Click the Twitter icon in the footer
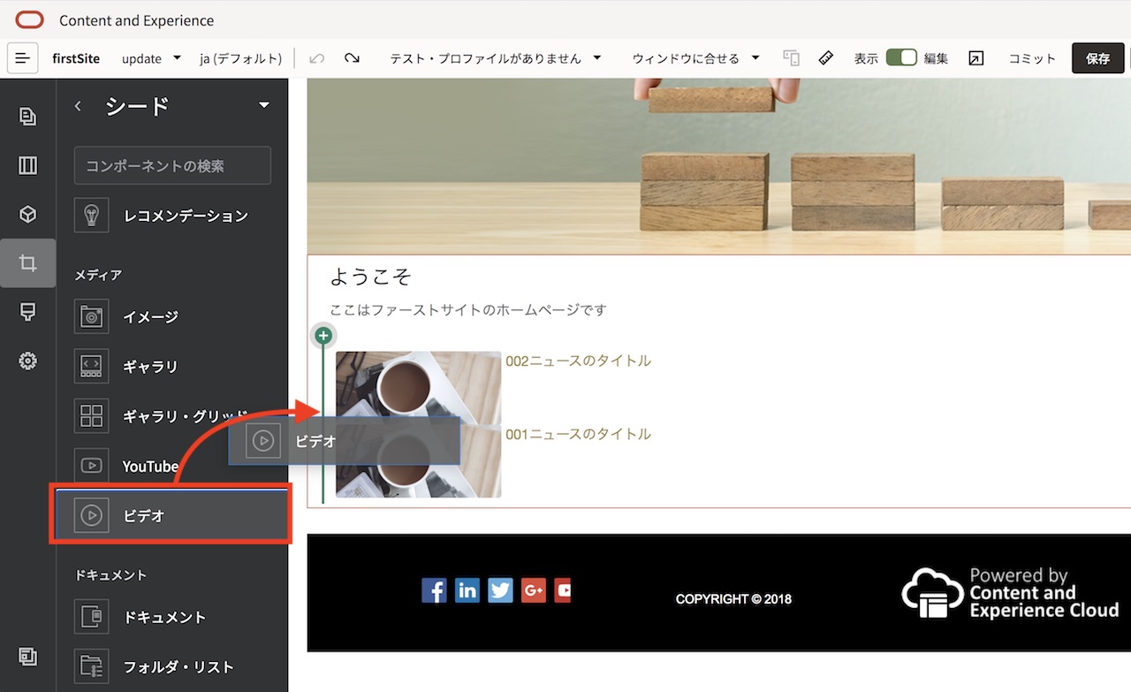 (500, 590)
